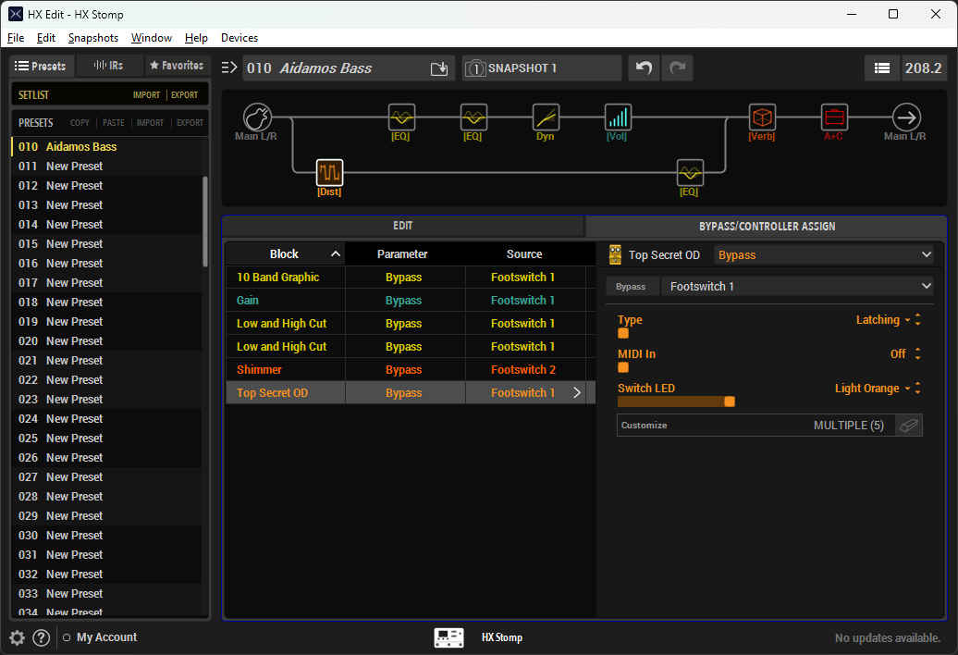958x655 pixels.
Task: Click the presets list scrollbar
Action: [205, 221]
